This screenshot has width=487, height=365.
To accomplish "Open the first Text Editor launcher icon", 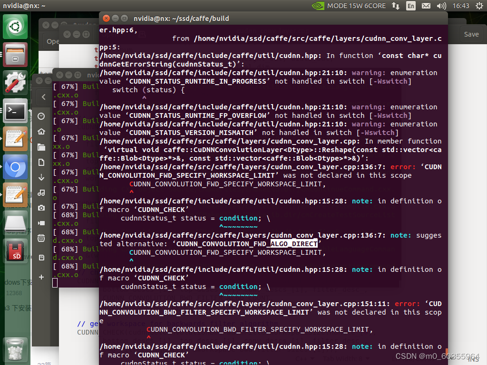I will [15, 139].
